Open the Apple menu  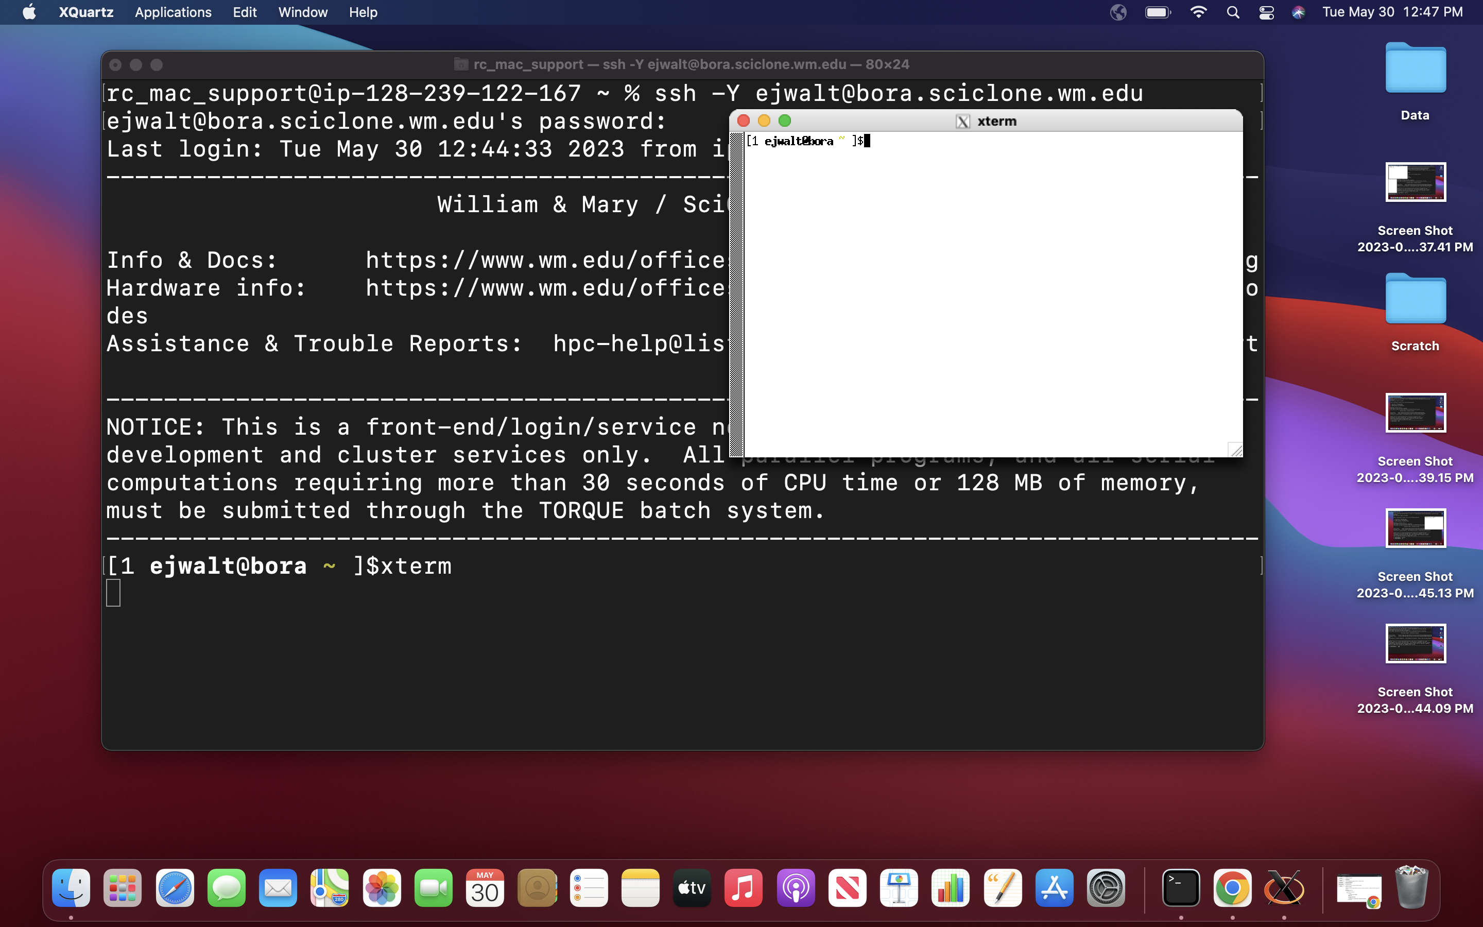coord(29,12)
